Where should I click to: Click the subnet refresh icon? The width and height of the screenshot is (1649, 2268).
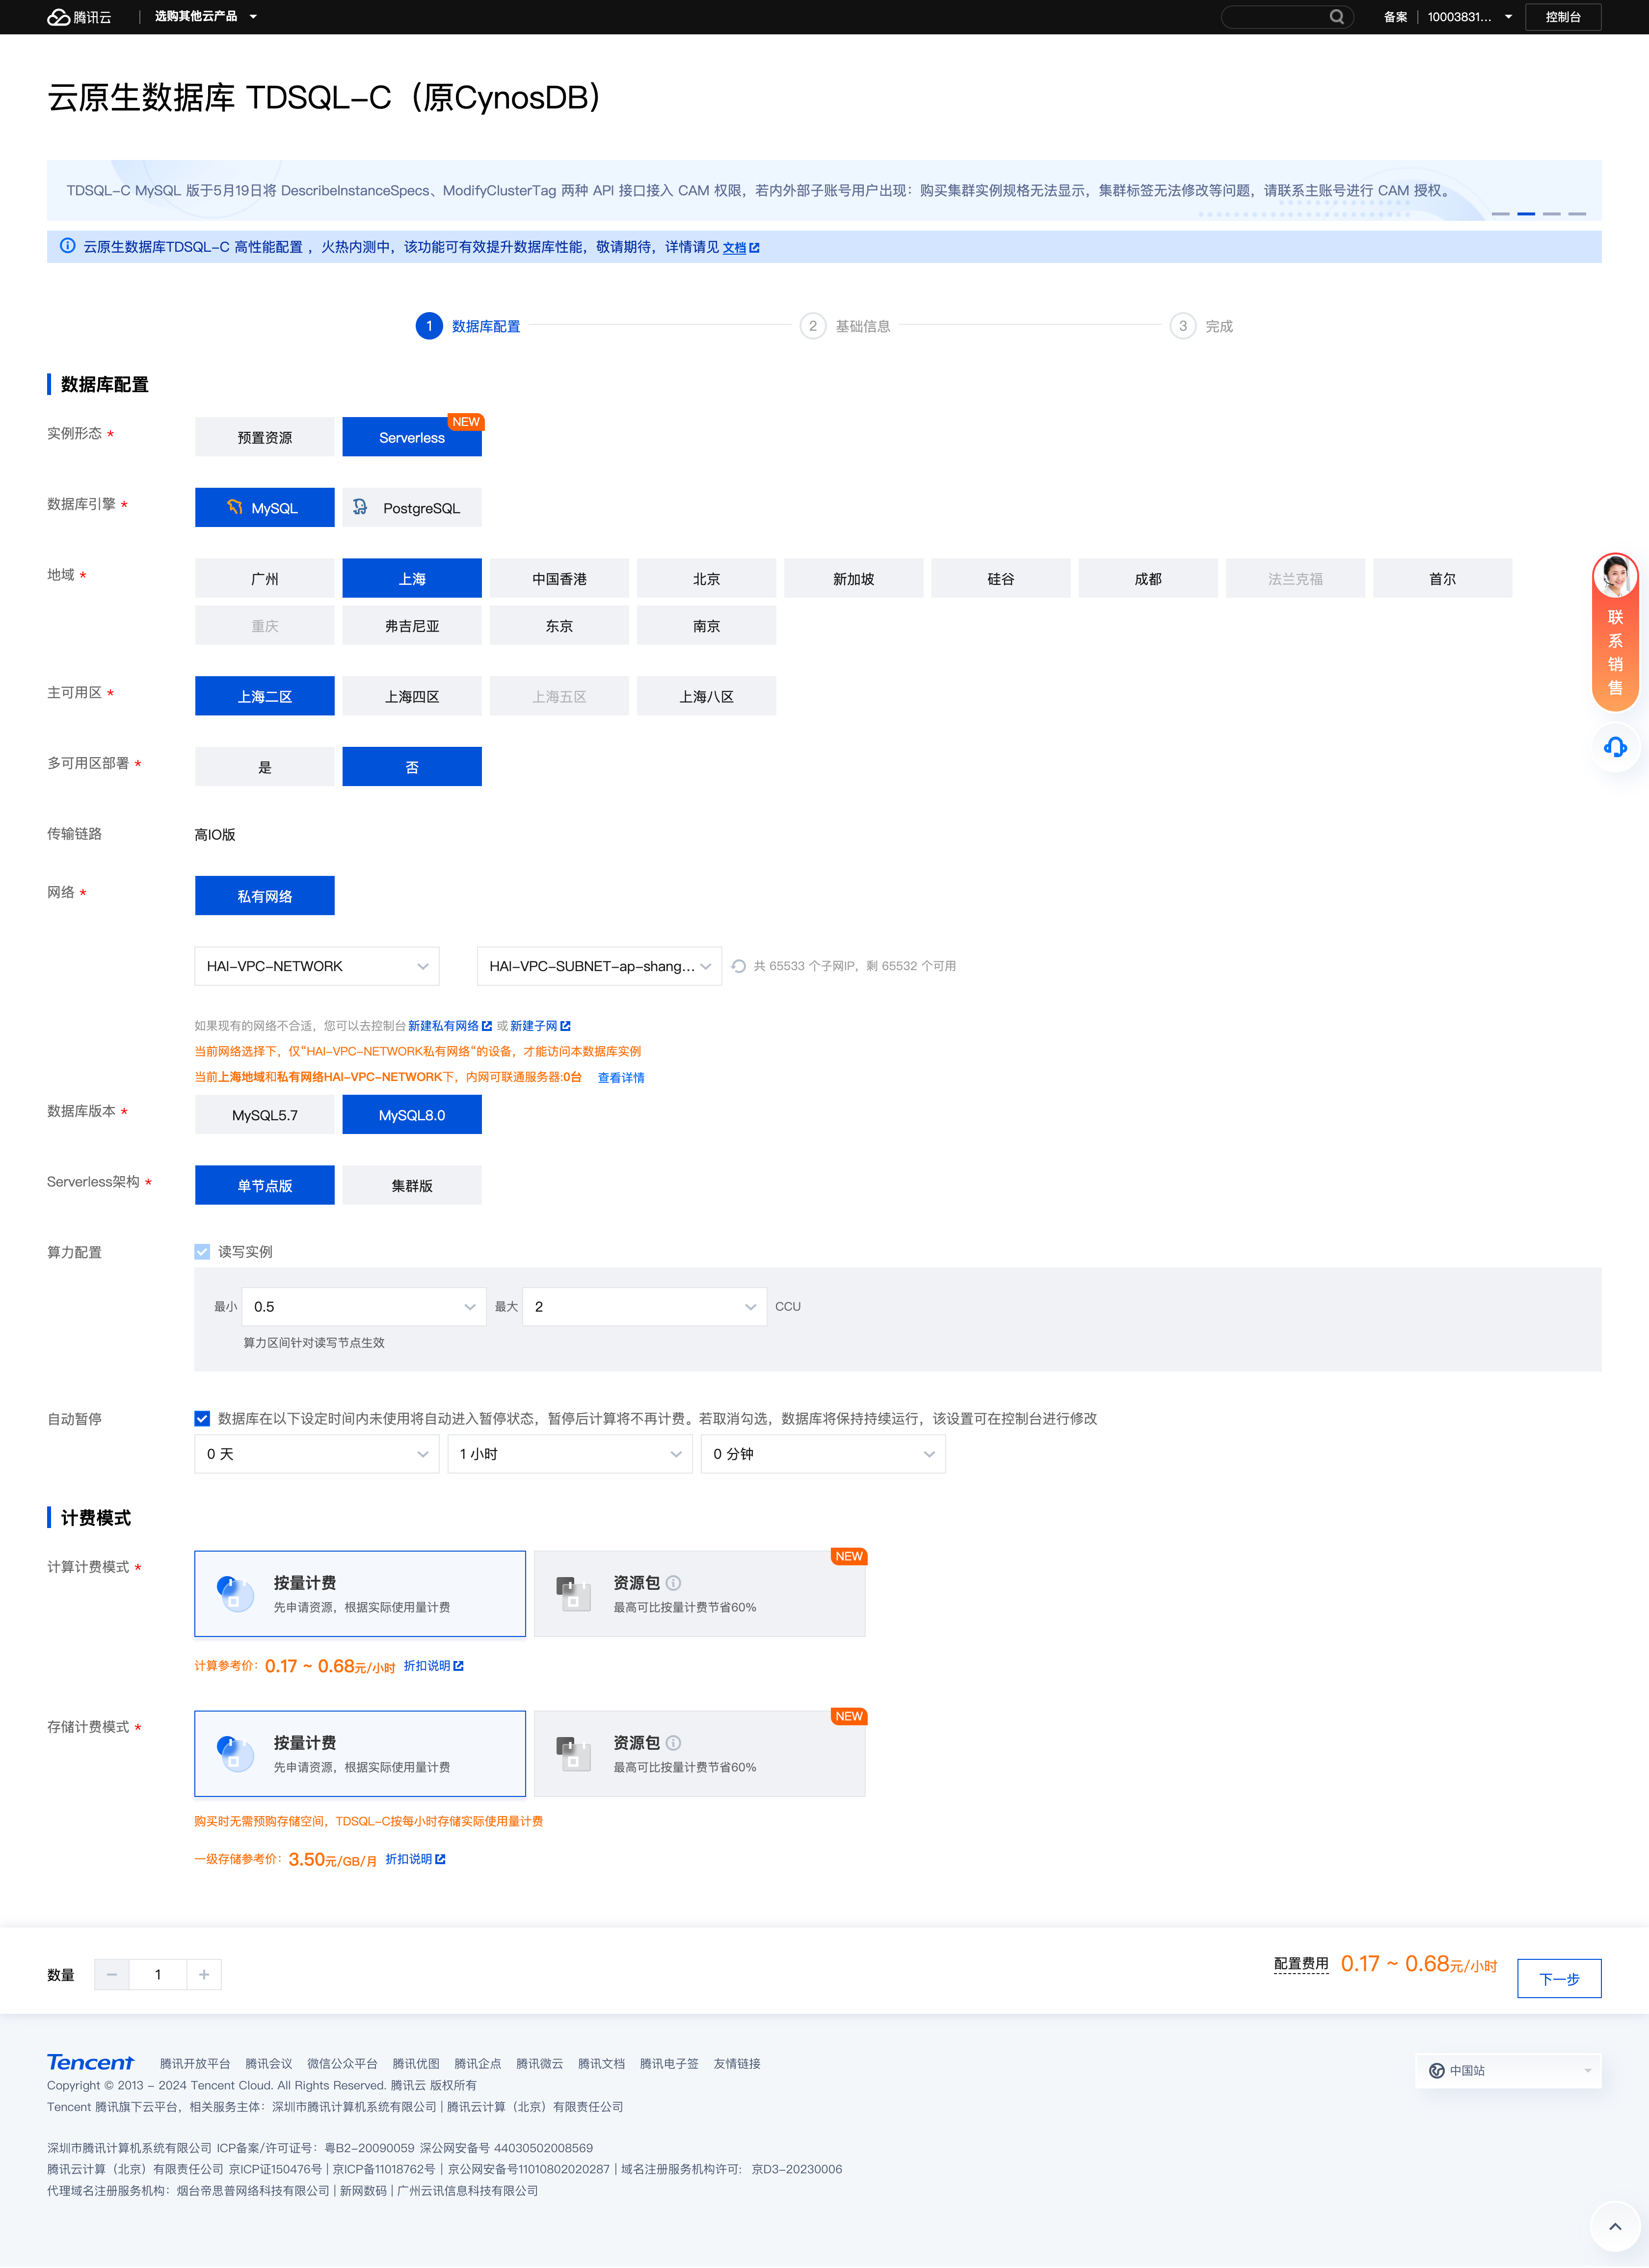tap(738, 966)
